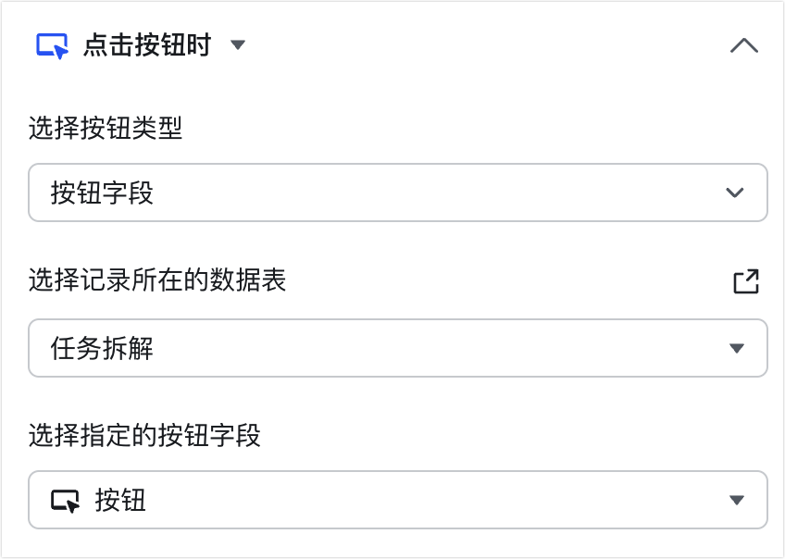This screenshot has height=559, width=785.
Task: Click the arrow of the 按钮 field dropdown
Action: click(737, 500)
